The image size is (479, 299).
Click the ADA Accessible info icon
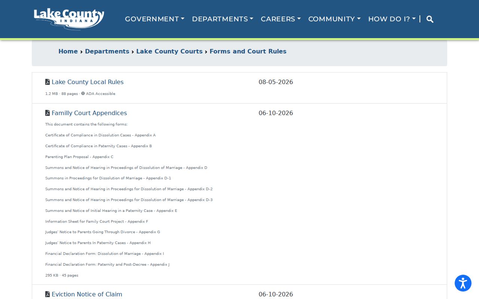[83, 93]
